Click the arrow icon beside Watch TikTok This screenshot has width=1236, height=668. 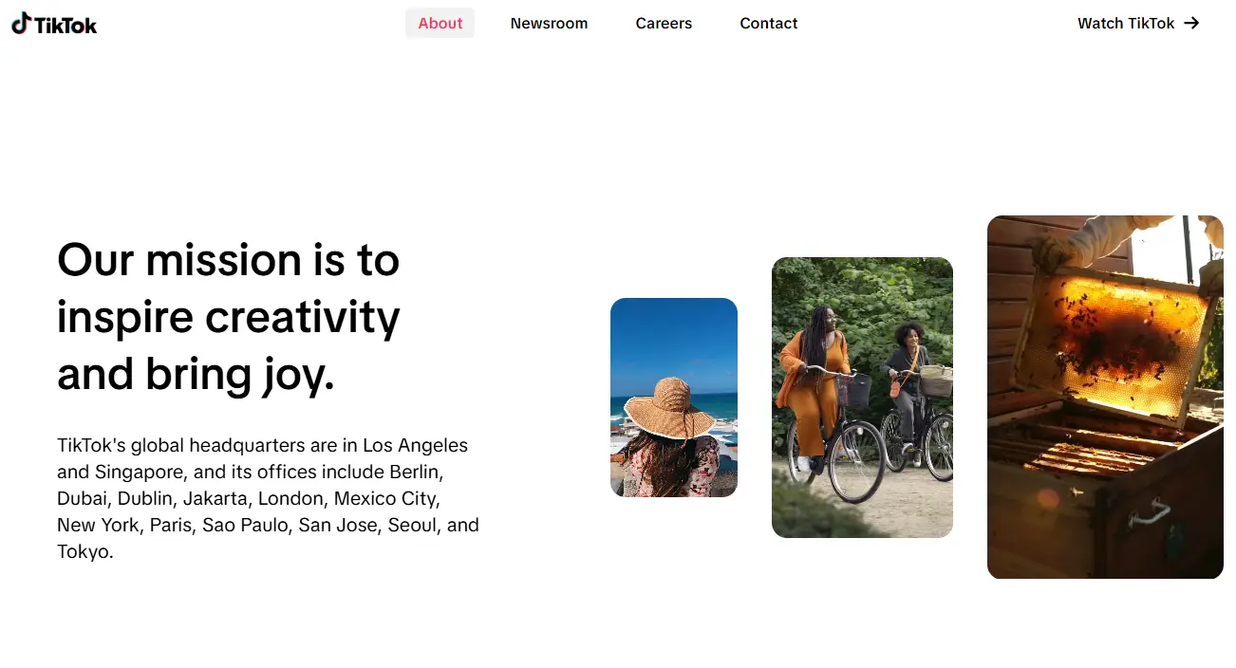(1191, 24)
